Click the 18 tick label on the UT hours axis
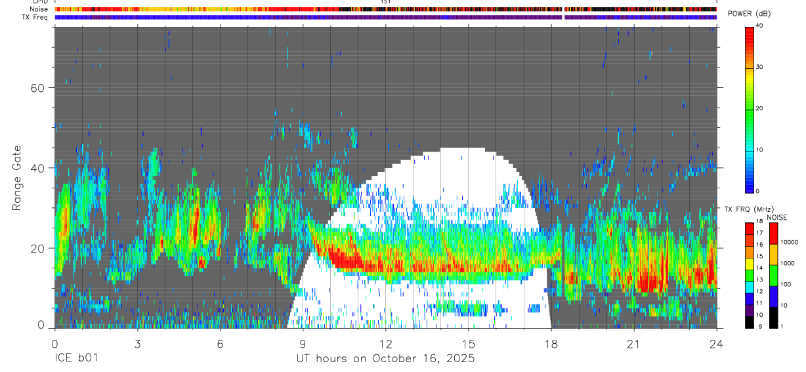The height and width of the screenshot is (372, 806). pyautogui.click(x=551, y=342)
